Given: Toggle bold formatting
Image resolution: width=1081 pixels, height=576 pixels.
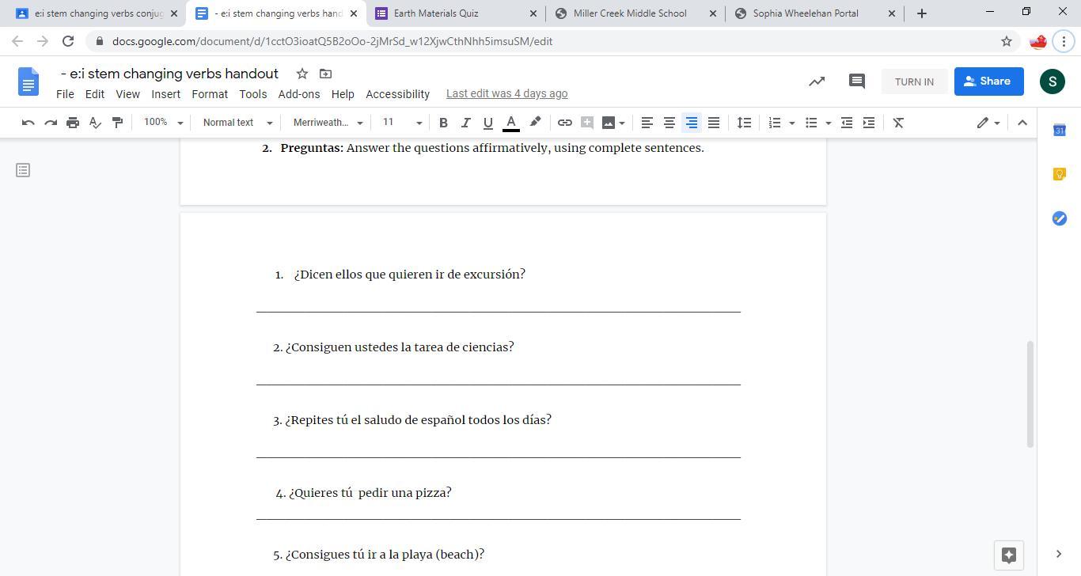Looking at the screenshot, I should pyautogui.click(x=443, y=123).
